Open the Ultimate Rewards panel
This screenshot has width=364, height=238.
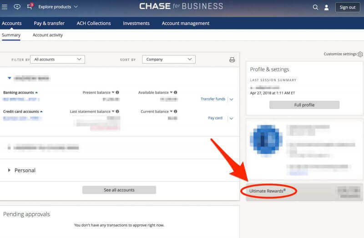(304, 192)
